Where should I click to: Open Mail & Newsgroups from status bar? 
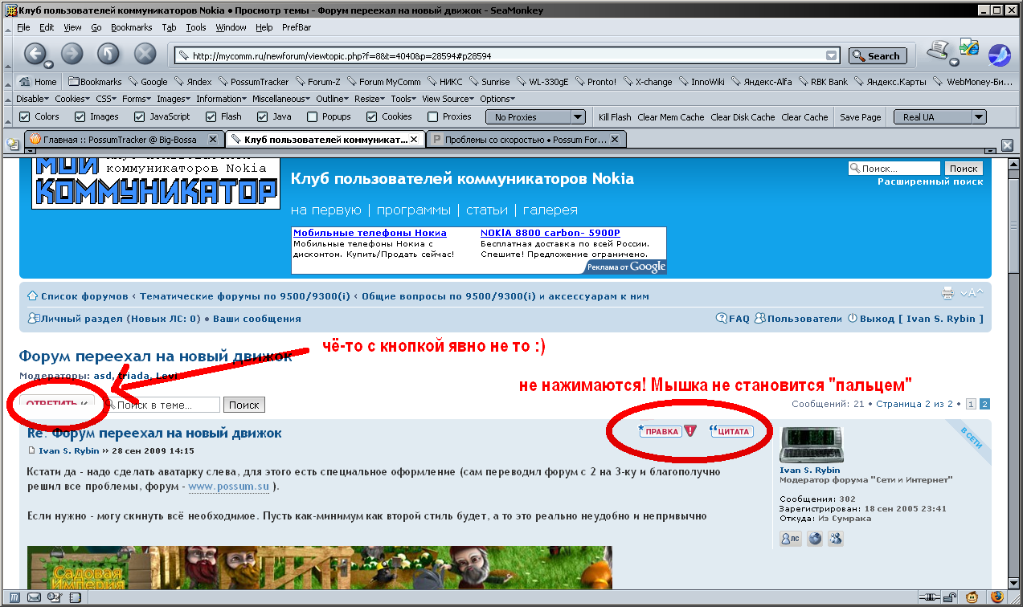[35, 597]
